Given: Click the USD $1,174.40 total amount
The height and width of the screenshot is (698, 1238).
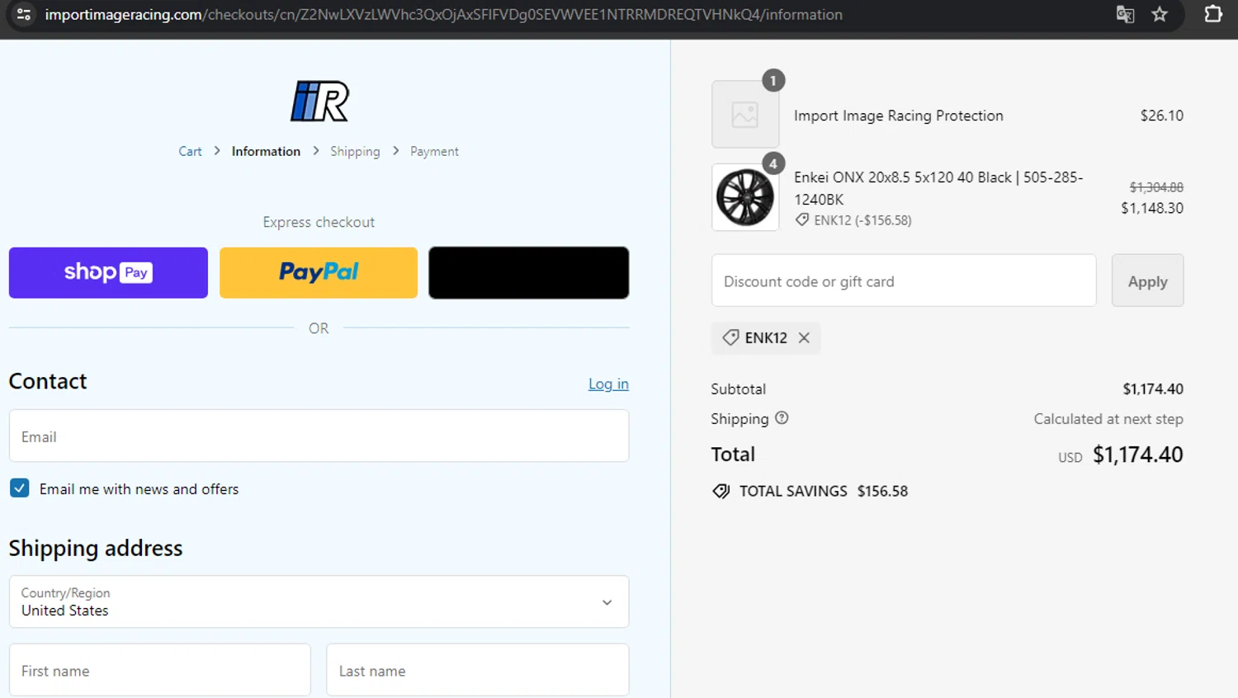Looking at the screenshot, I should (x=1121, y=455).
